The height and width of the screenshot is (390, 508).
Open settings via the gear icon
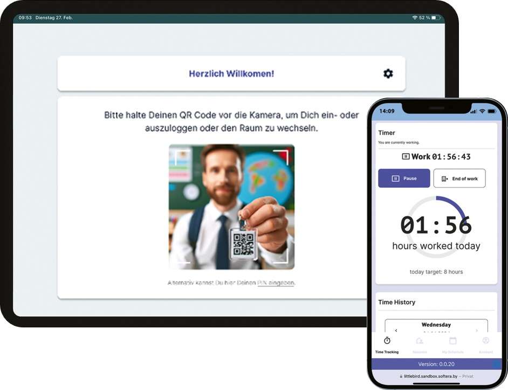coord(388,73)
